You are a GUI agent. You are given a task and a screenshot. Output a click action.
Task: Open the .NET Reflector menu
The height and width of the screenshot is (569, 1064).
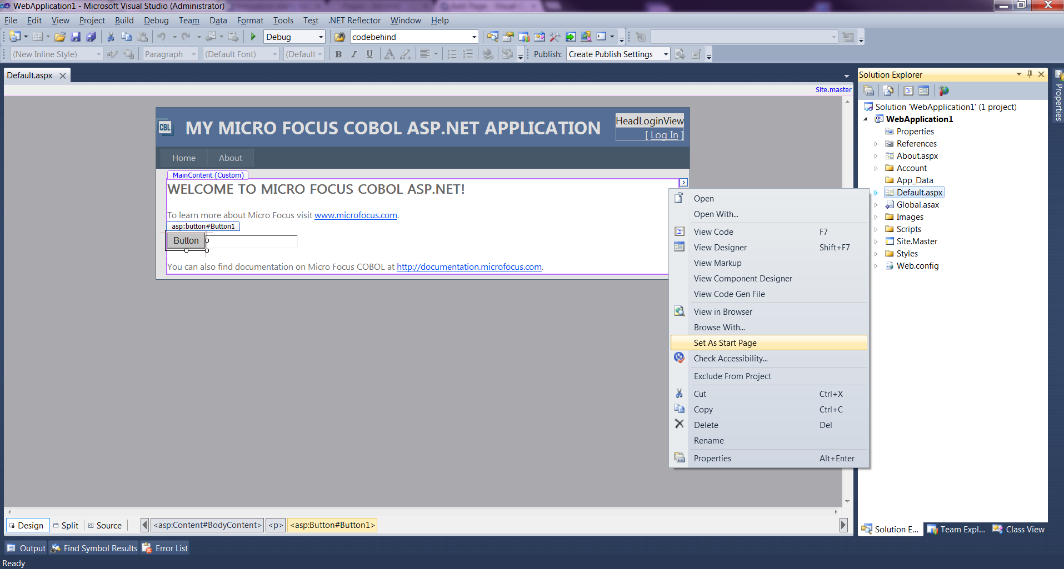pyautogui.click(x=354, y=21)
